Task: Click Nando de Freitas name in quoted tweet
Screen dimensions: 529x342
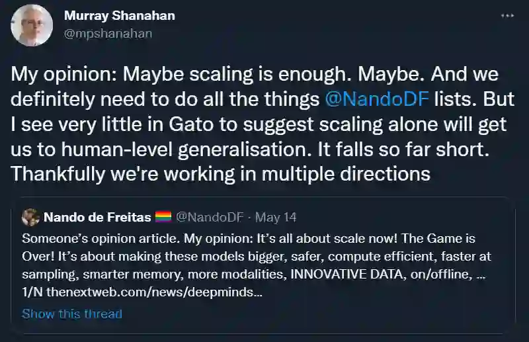Action: (x=97, y=217)
